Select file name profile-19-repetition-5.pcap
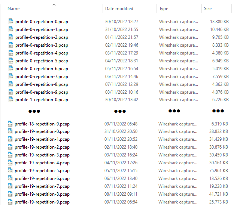234x208 pixels. click(42, 171)
